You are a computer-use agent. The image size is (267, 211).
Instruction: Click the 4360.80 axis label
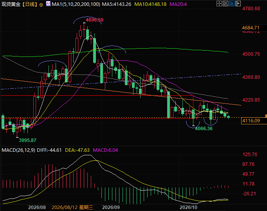coord(251,77)
